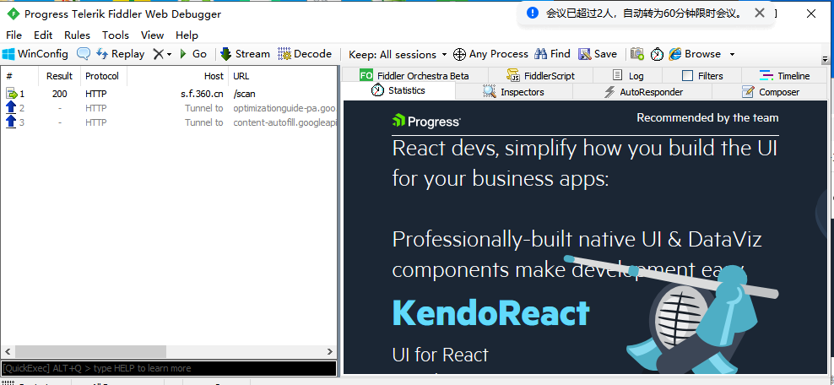The height and width of the screenshot is (385, 834).
Task: Click the sessions list horizontal scrollbar thumb
Action: click(90, 351)
